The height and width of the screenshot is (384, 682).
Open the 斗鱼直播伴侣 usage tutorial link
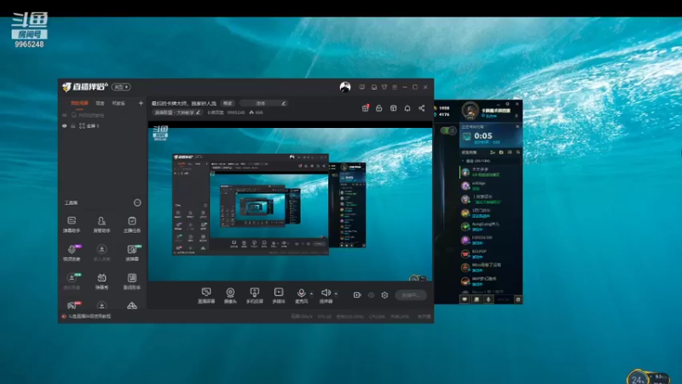coord(90,317)
